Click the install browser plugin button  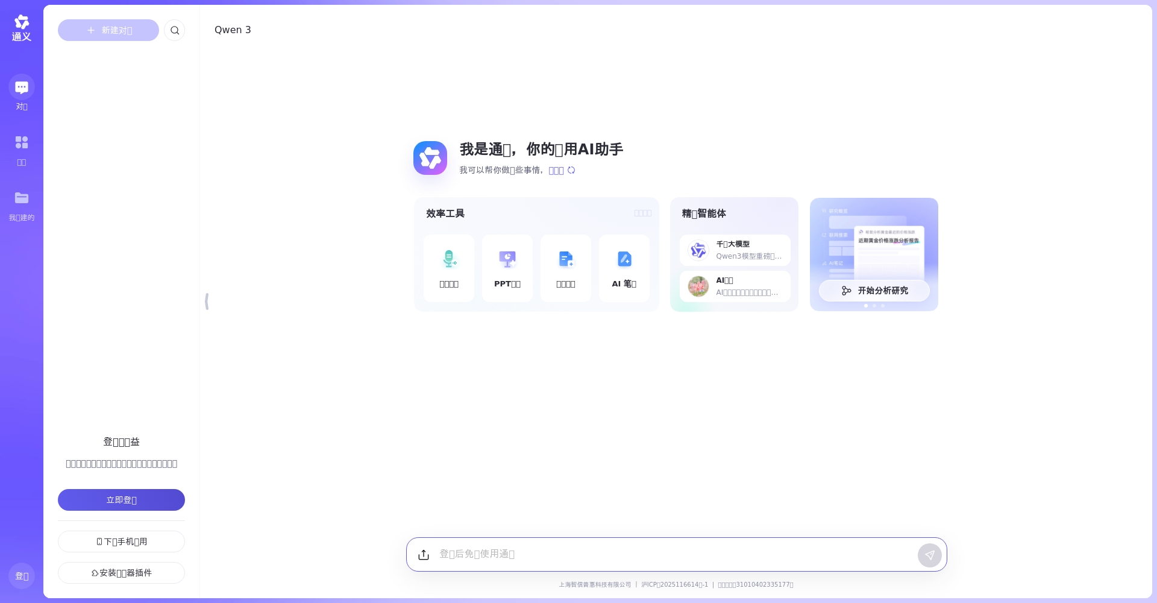pyautogui.click(x=121, y=573)
